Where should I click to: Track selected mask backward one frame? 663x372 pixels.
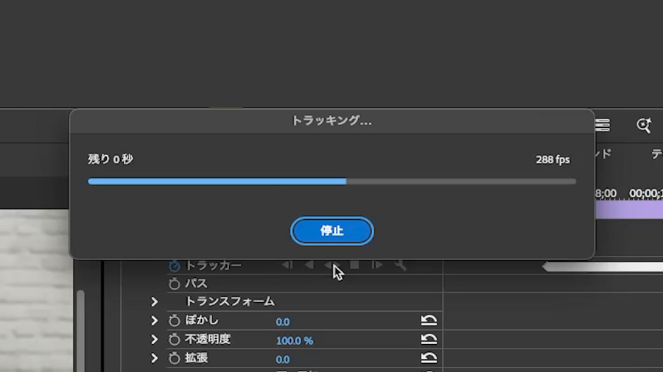287,265
